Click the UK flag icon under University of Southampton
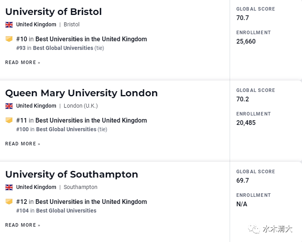Viewport: 302px width, 242px height. tap(9, 187)
